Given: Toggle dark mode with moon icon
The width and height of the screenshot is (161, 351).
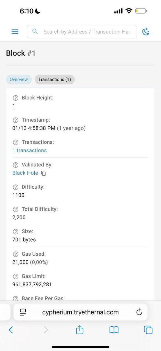Looking at the screenshot, I should 146,32.
